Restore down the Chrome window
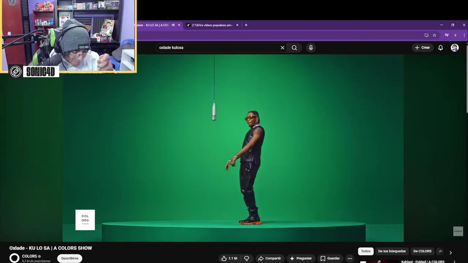Screen dimensions: 468x263 point(453,25)
